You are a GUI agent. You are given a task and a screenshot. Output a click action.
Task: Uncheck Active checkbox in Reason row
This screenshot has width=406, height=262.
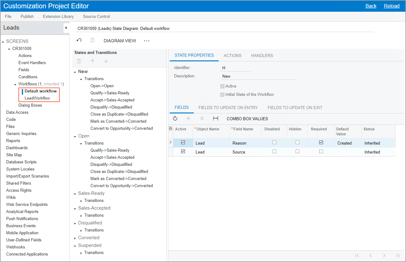tap(183, 143)
